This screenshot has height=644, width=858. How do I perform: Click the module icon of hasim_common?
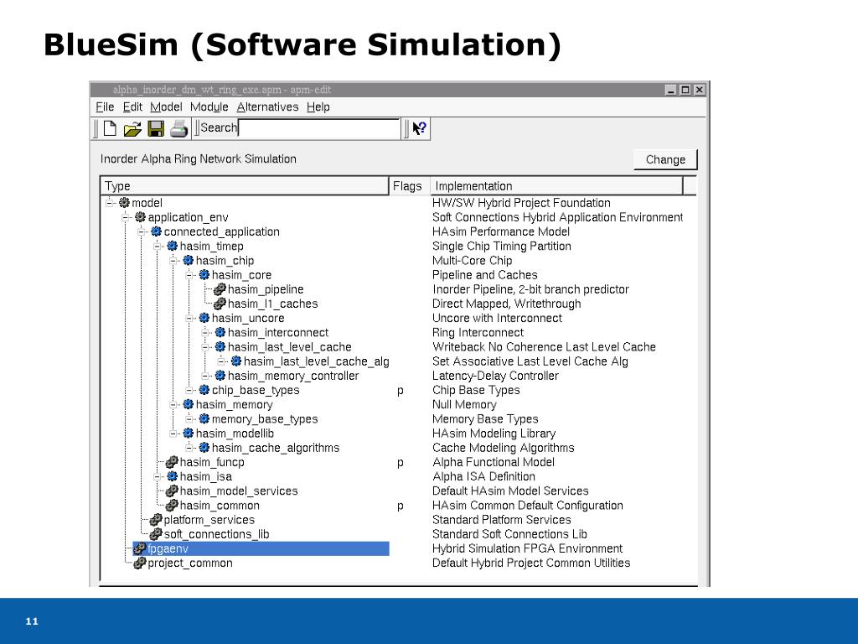tap(172, 505)
